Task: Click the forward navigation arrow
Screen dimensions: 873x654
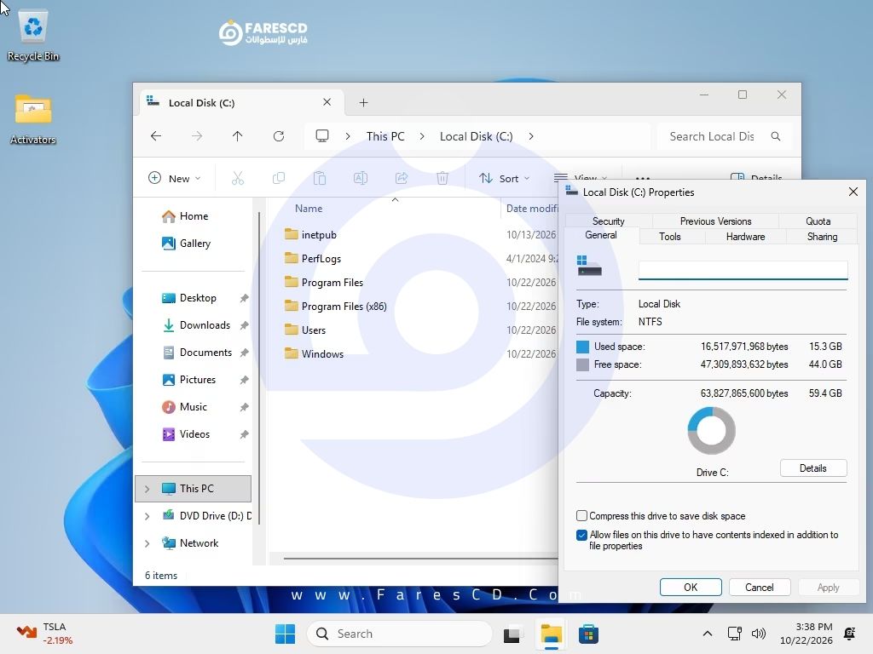Action: click(x=197, y=136)
